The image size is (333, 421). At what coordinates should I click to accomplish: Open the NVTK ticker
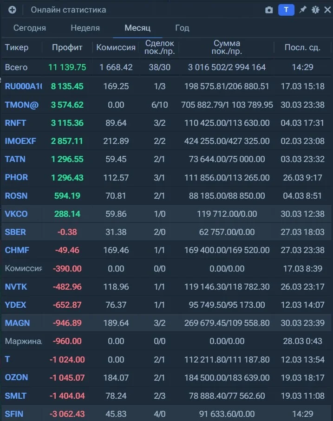coord(16,287)
